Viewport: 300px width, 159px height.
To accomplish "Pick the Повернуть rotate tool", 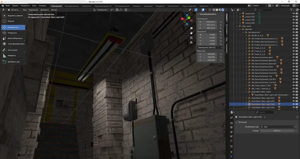I will 13,33.
